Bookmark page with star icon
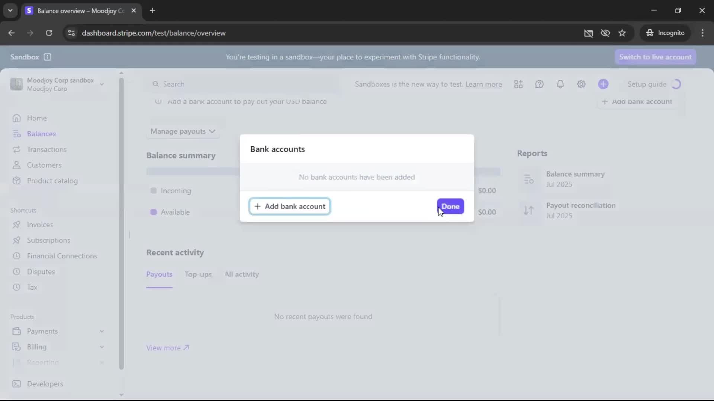Viewport: 714px width, 401px height. coord(622,33)
